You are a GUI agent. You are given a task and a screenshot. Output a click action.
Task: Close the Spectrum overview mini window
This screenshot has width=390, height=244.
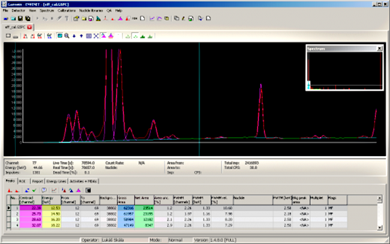(379, 47)
